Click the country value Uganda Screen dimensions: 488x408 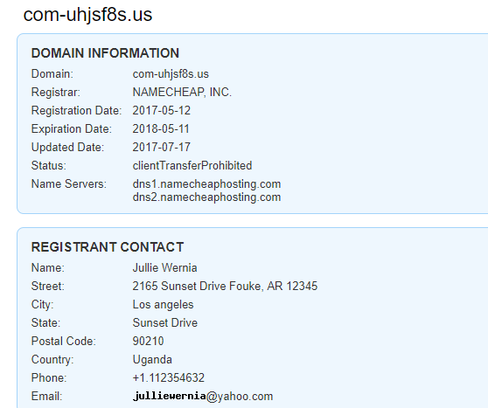152,359
